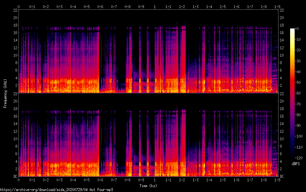Click the '-60' label on the color scale
The width and height of the screenshot is (306, 192).
pyautogui.click(x=298, y=93)
